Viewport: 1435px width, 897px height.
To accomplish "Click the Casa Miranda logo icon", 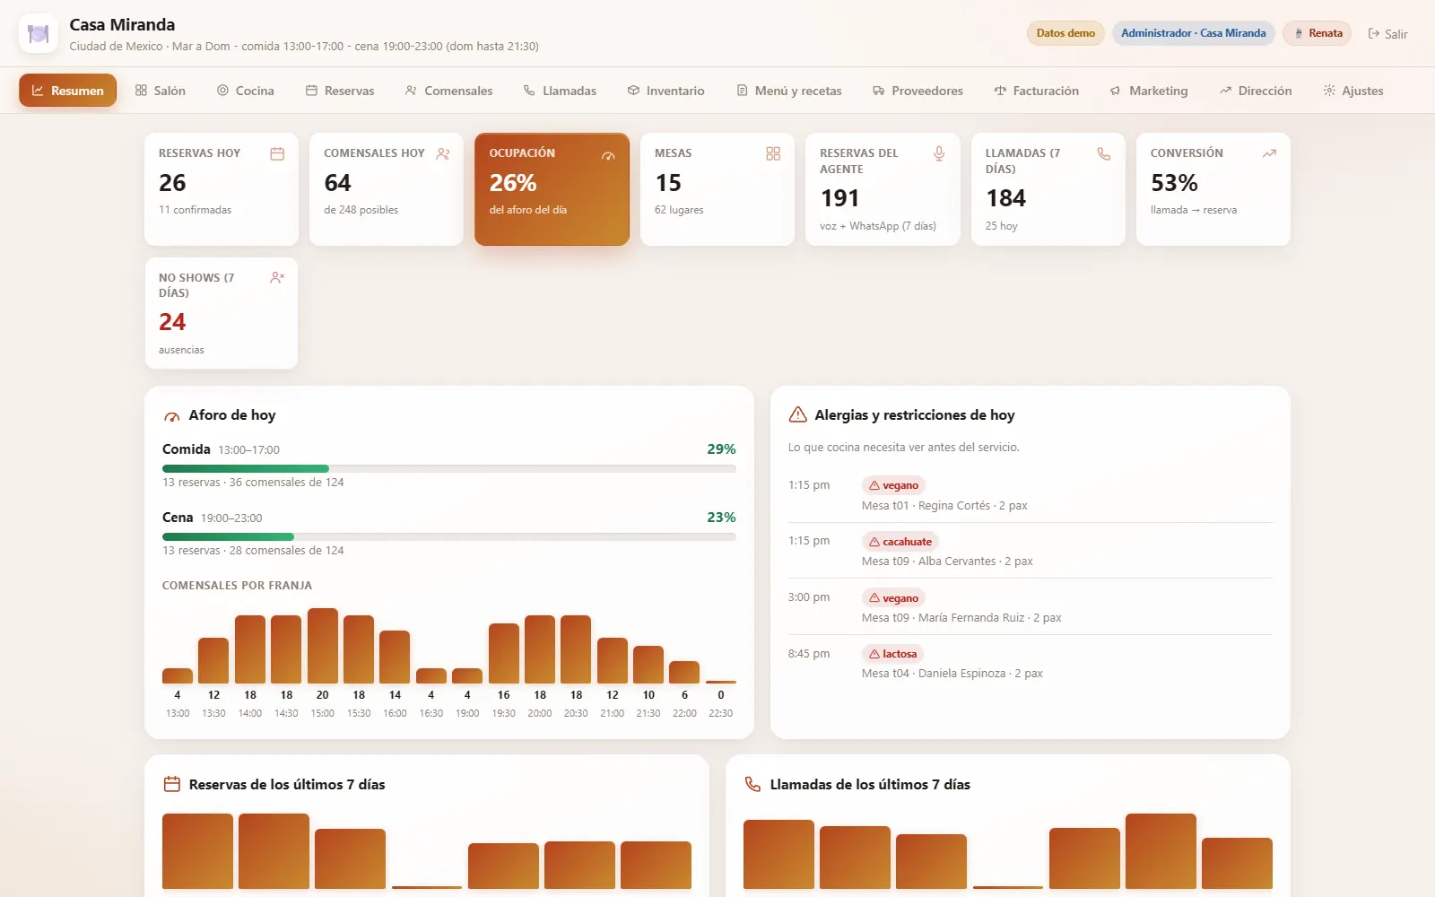I will point(38,34).
